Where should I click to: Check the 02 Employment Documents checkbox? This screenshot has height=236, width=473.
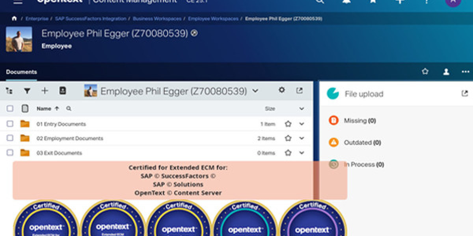[x=10, y=138]
